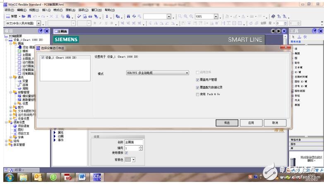This screenshot has height=184, width=324.
Task: Switch to the 主画面 editor tab
Action: tap(61, 31)
